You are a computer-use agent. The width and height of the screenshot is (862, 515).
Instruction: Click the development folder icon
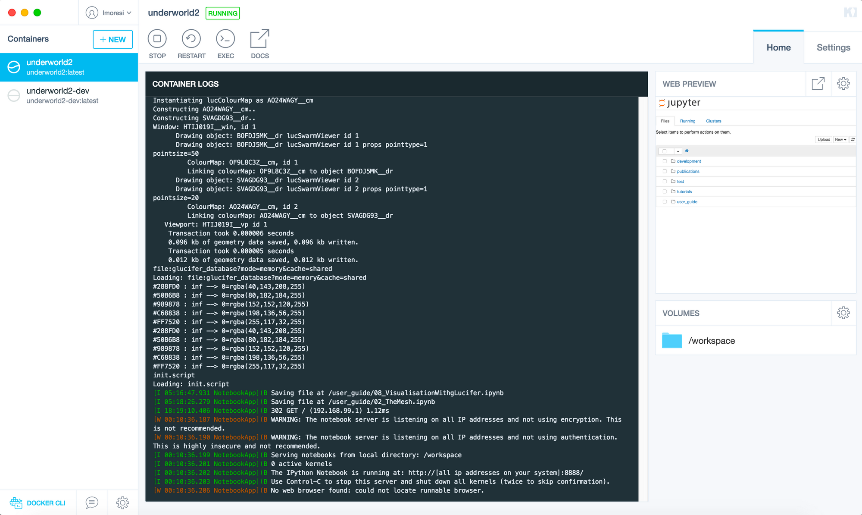673,161
